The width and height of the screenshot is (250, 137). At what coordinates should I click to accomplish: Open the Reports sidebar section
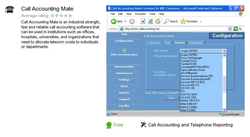124,94
